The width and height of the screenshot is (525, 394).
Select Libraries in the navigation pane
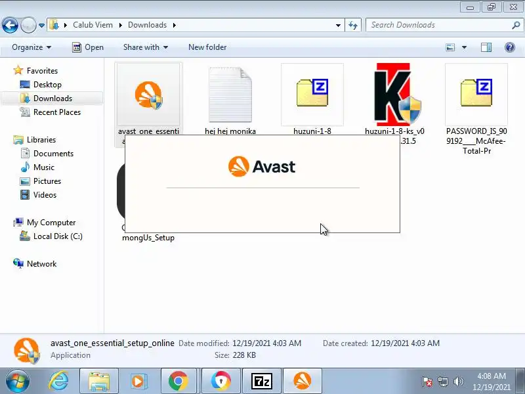tap(35, 140)
